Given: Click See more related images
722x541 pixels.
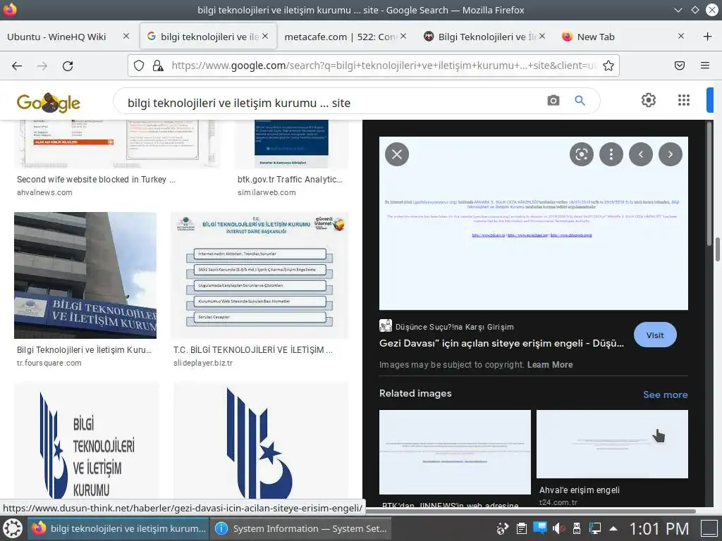Looking at the screenshot, I should click(x=666, y=394).
